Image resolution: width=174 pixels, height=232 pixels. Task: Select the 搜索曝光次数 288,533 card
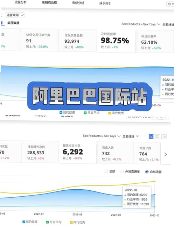click(40, 152)
